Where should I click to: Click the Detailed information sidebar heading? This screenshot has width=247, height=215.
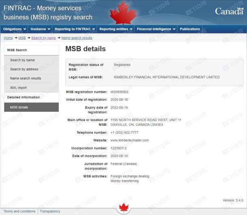point(23,97)
